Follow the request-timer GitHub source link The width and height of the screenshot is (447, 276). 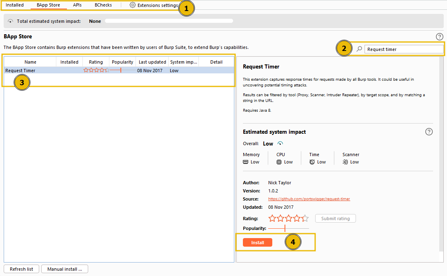309,199
